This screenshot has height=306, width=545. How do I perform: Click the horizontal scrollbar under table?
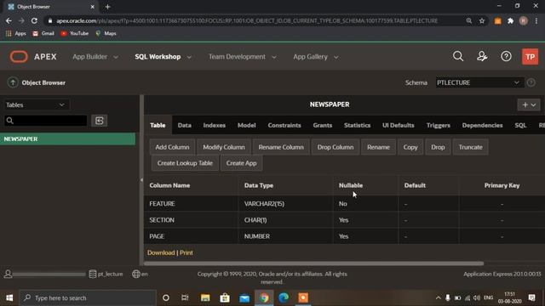pos(314,263)
